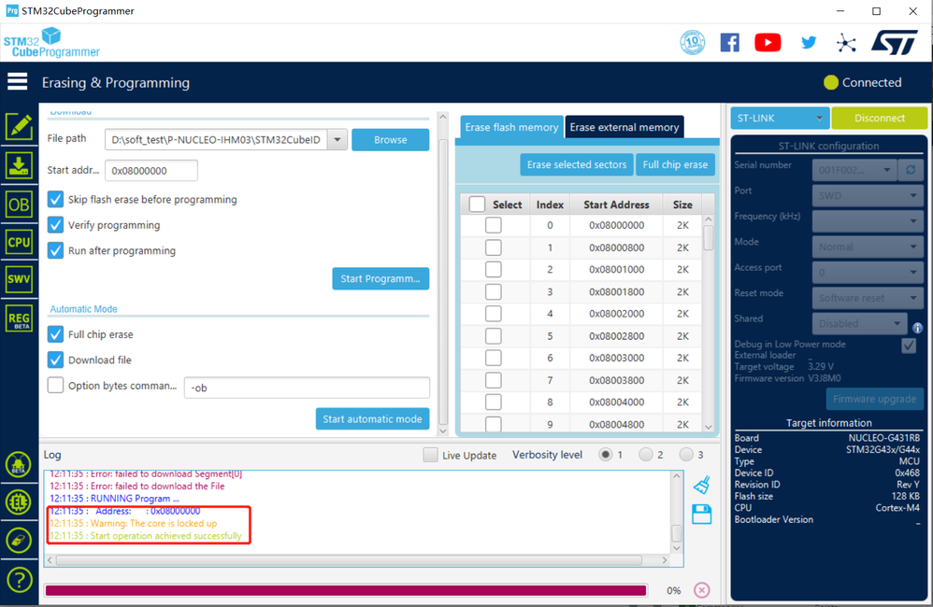The width and height of the screenshot is (933, 607).
Task: Click the Full chip erase button
Action: point(675,164)
